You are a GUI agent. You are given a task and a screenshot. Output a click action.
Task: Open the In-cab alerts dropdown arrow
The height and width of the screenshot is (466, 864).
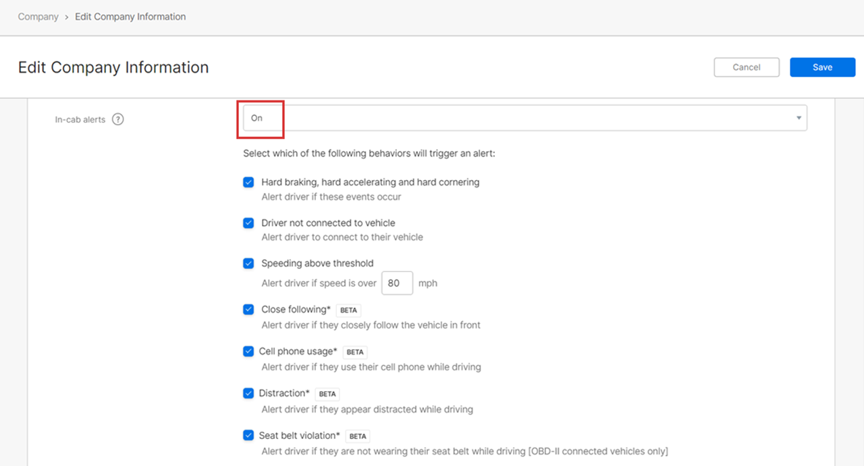pos(799,118)
